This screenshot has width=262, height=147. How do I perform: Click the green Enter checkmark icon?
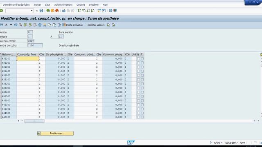pos(1,11)
